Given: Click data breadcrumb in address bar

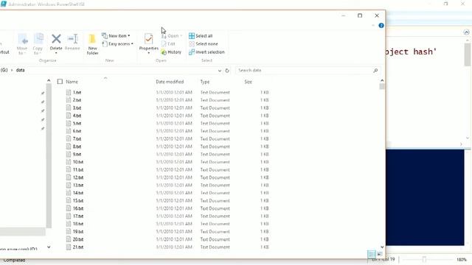Looking at the screenshot, I should (21, 70).
